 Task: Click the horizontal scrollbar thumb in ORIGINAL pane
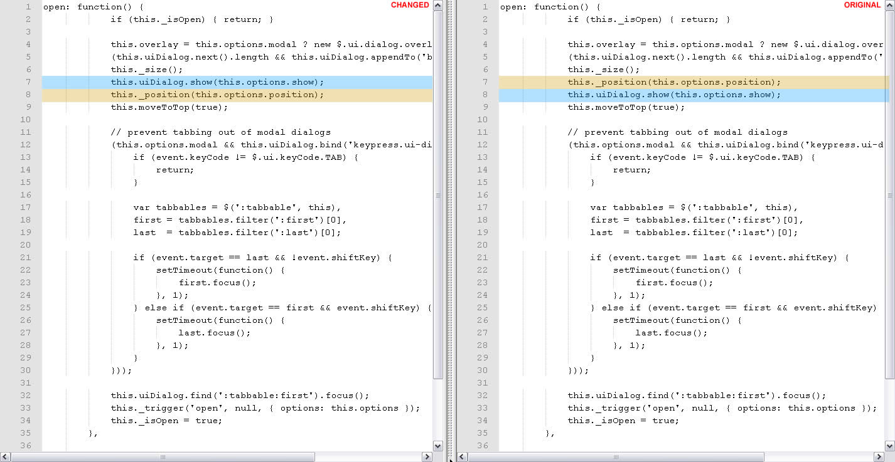[615, 457]
